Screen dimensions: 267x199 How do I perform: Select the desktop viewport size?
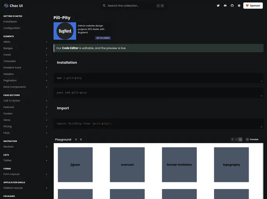(240, 140)
